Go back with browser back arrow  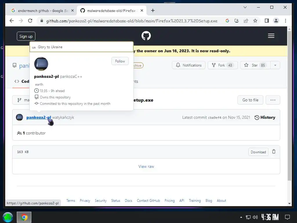pyautogui.click(x=12, y=21)
